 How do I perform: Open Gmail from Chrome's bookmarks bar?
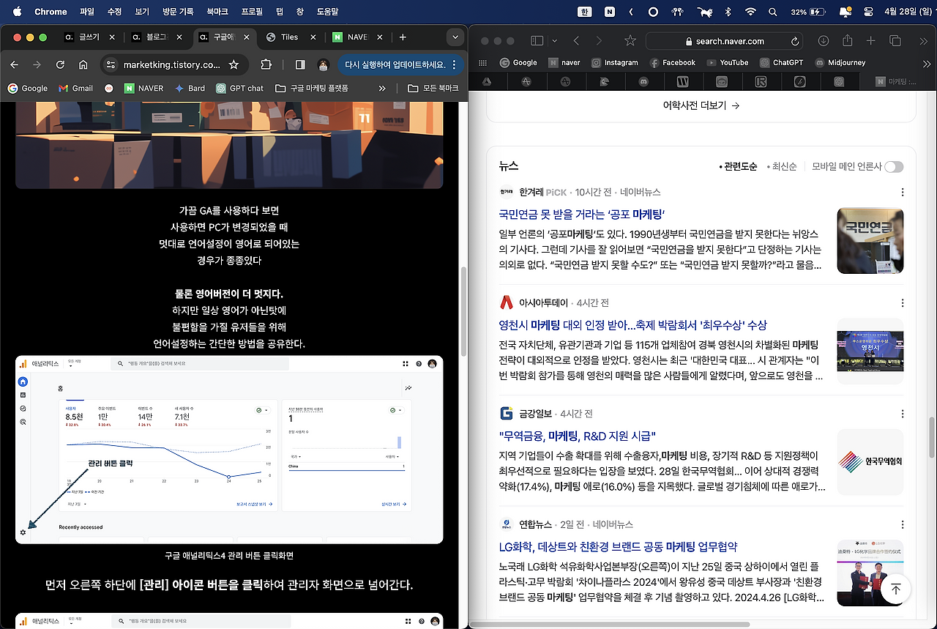pyautogui.click(x=75, y=88)
